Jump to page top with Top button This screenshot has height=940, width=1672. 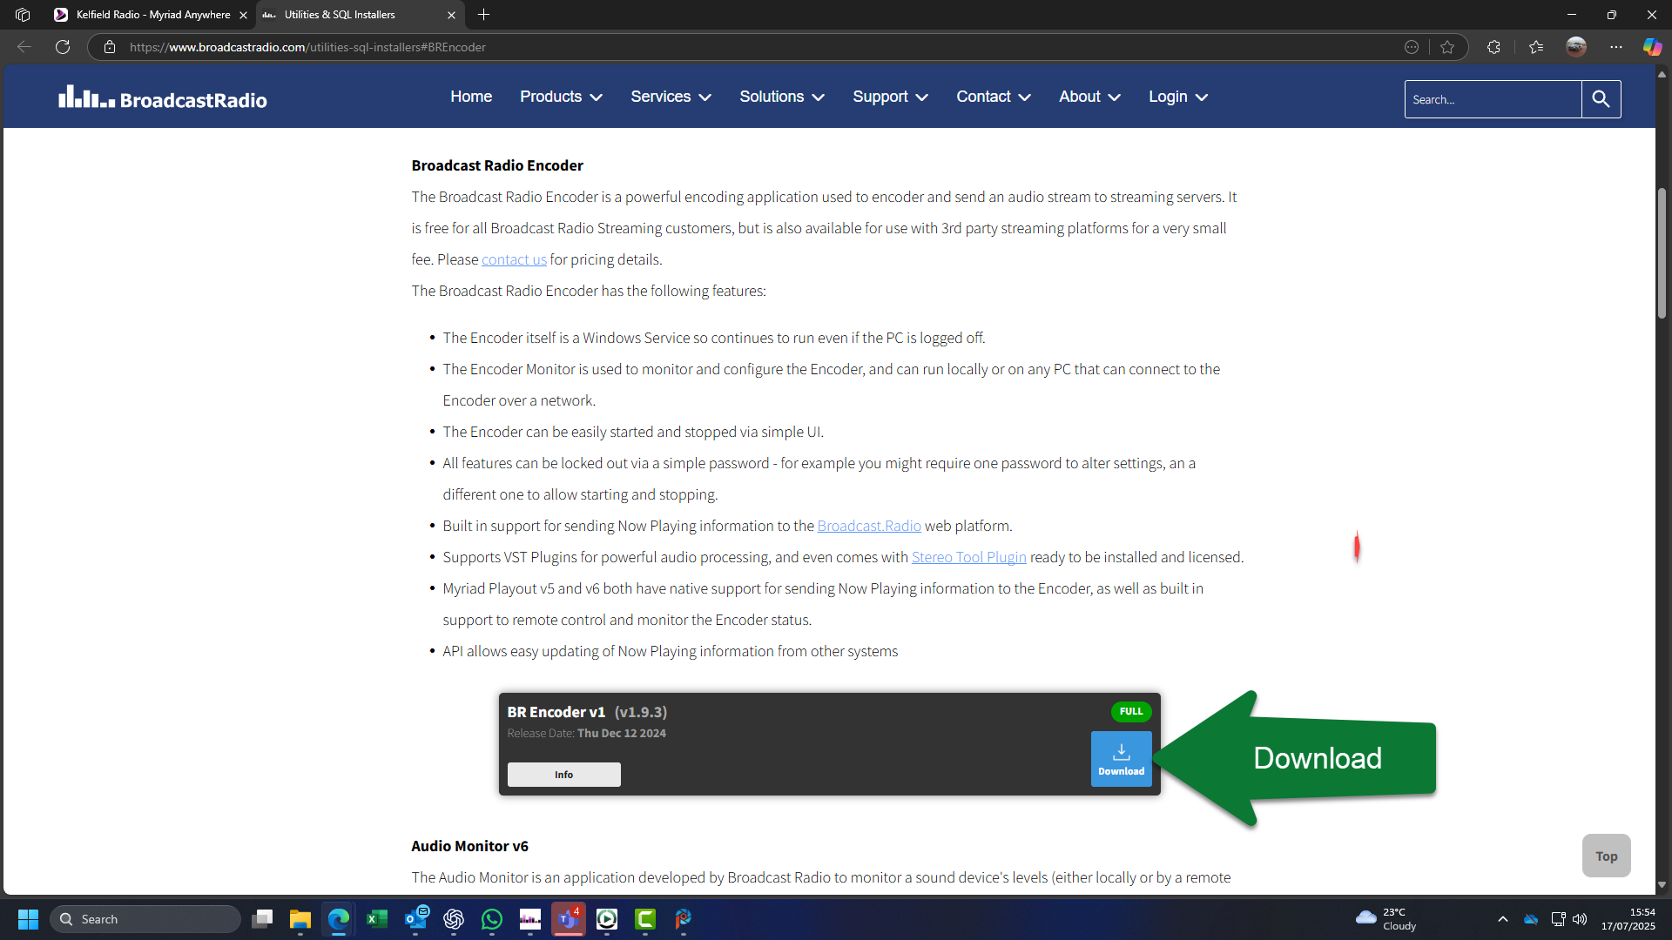tap(1606, 856)
